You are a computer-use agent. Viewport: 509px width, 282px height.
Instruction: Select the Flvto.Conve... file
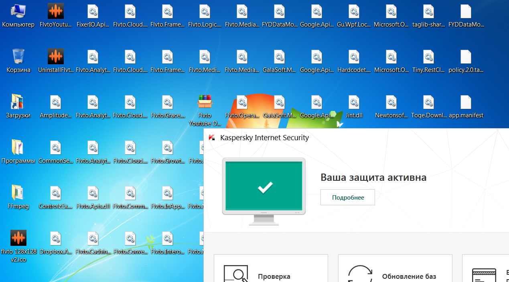click(x=130, y=243)
